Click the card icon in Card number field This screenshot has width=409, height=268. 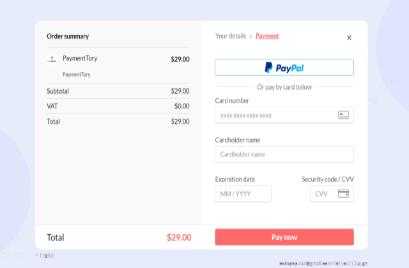344,115
